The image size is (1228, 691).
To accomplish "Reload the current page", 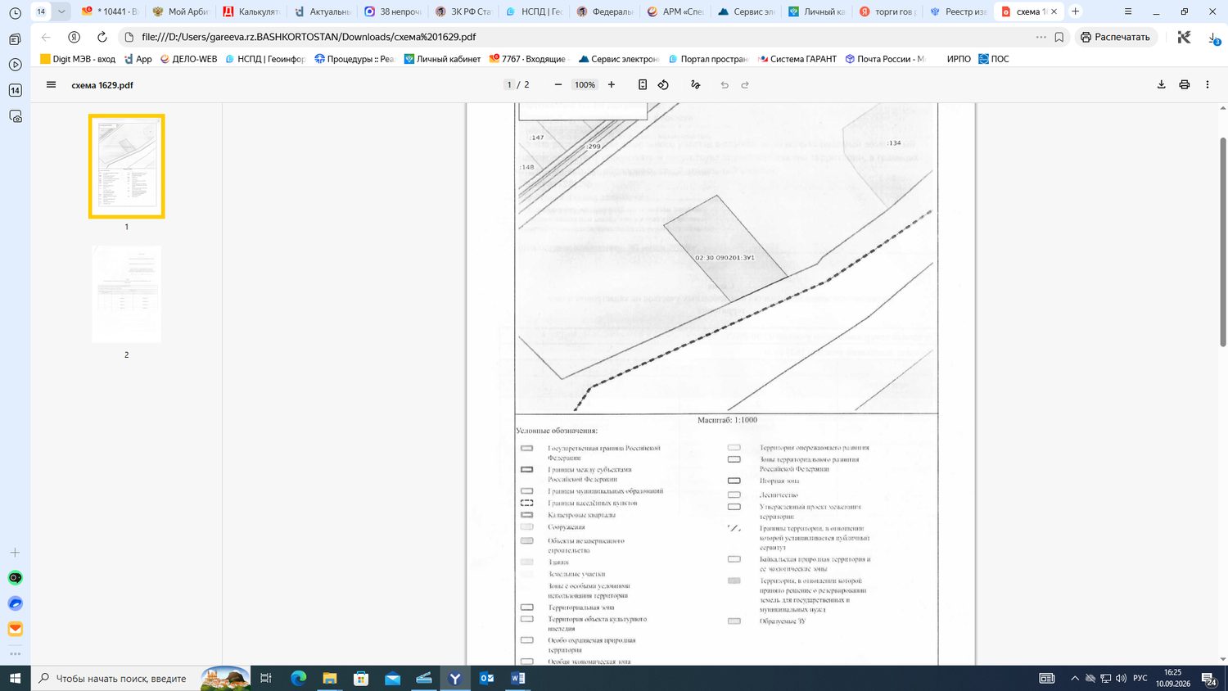I will coord(102,37).
